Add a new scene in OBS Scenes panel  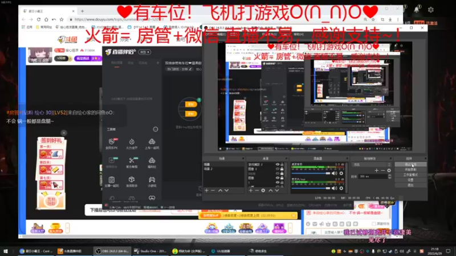click(206, 191)
